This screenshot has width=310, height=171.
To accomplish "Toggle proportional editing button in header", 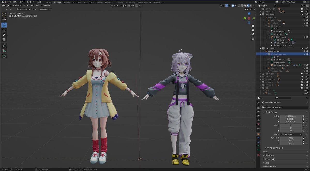I will coord(137,6).
